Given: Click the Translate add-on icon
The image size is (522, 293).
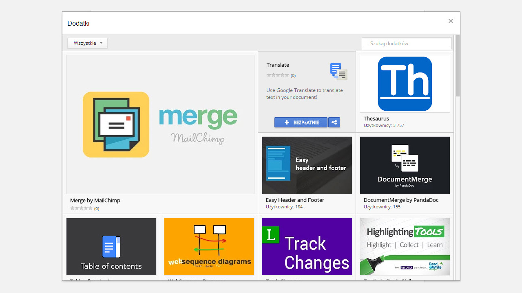Looking at the screenshot, I should point(338,72).
